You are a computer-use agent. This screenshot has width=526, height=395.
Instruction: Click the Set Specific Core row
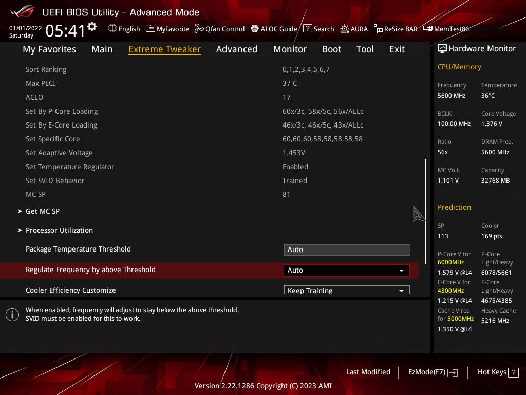(x=210, y=139)
